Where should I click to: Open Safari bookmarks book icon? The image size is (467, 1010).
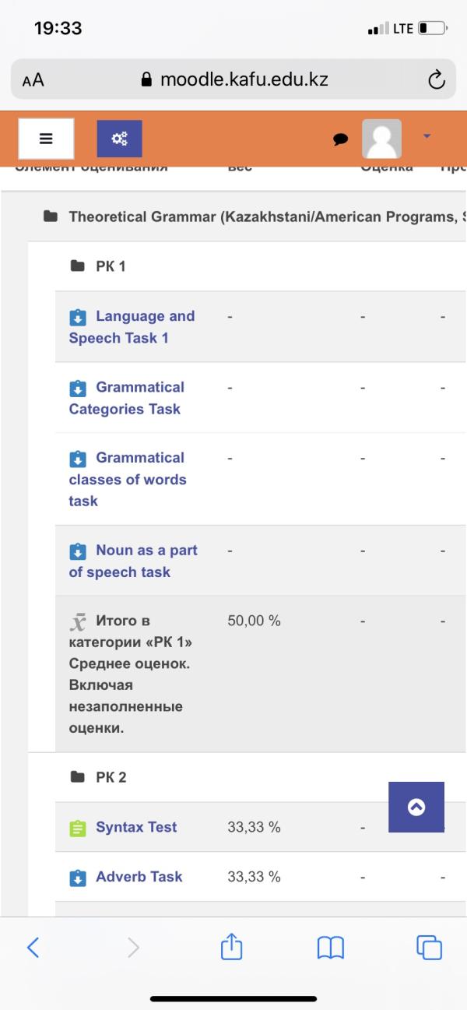pyautogui.click(x=331, y=948)
